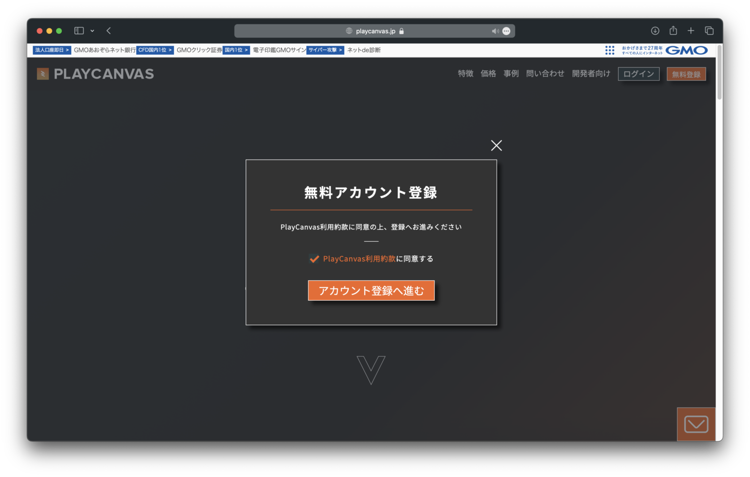Image resolution: width=750 pixels, height=477 pixels.
Task: Mute the page audio speaker icon
Action: coord(495,31)
